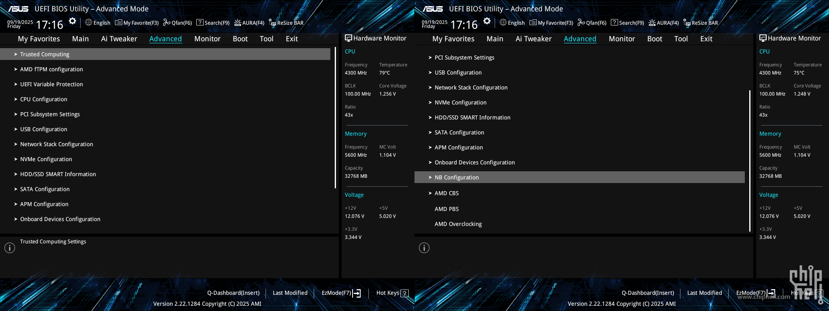This screenshot has height=311, width=829.
Task: Click Last Modified in left BIOS screen
Action: pos(290,293)
